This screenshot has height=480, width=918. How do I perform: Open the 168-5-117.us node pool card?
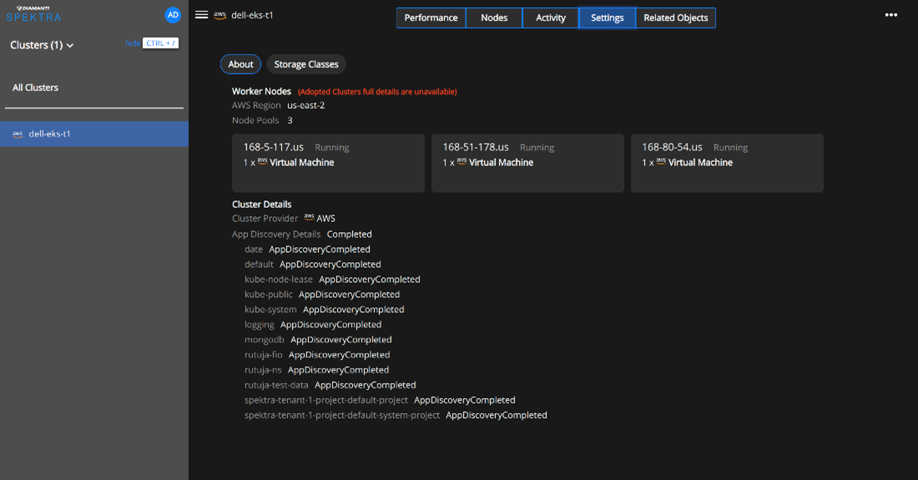click(329, 164)
